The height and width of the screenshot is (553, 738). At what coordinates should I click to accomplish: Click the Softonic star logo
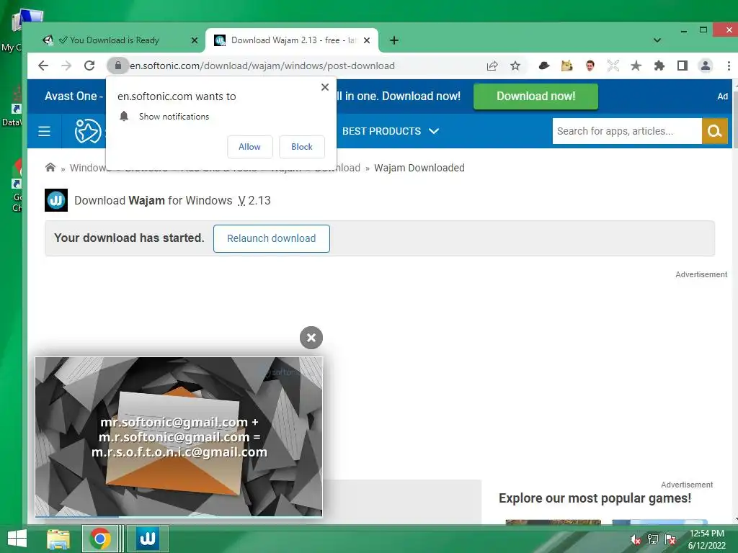(x=87, y=131)
